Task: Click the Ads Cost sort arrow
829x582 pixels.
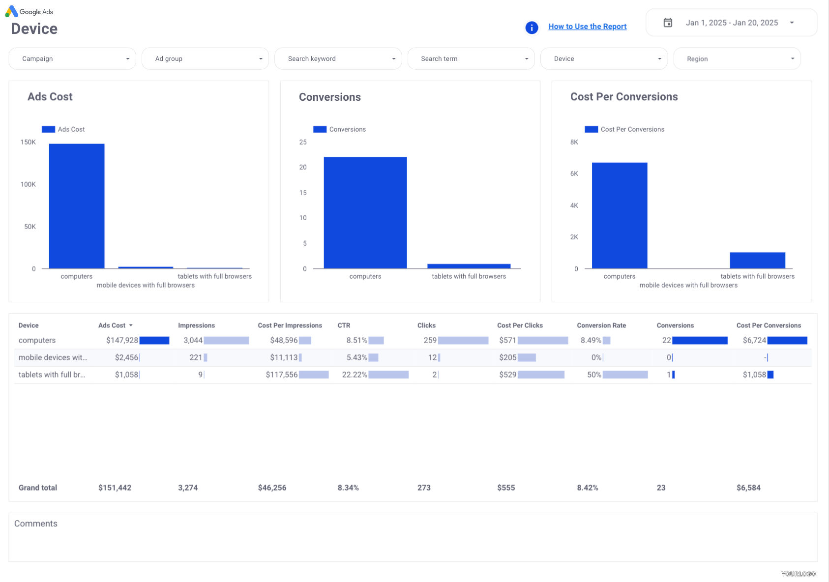Action: (131, 325)
